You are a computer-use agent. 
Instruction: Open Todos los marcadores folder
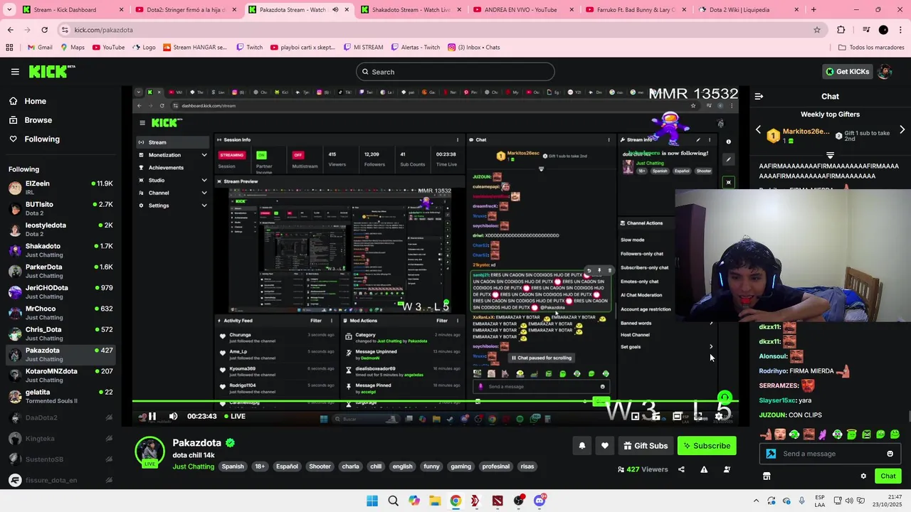pos(871,48)
